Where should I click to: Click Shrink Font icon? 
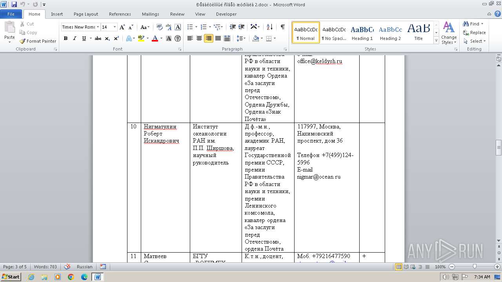tap(131, 27)
